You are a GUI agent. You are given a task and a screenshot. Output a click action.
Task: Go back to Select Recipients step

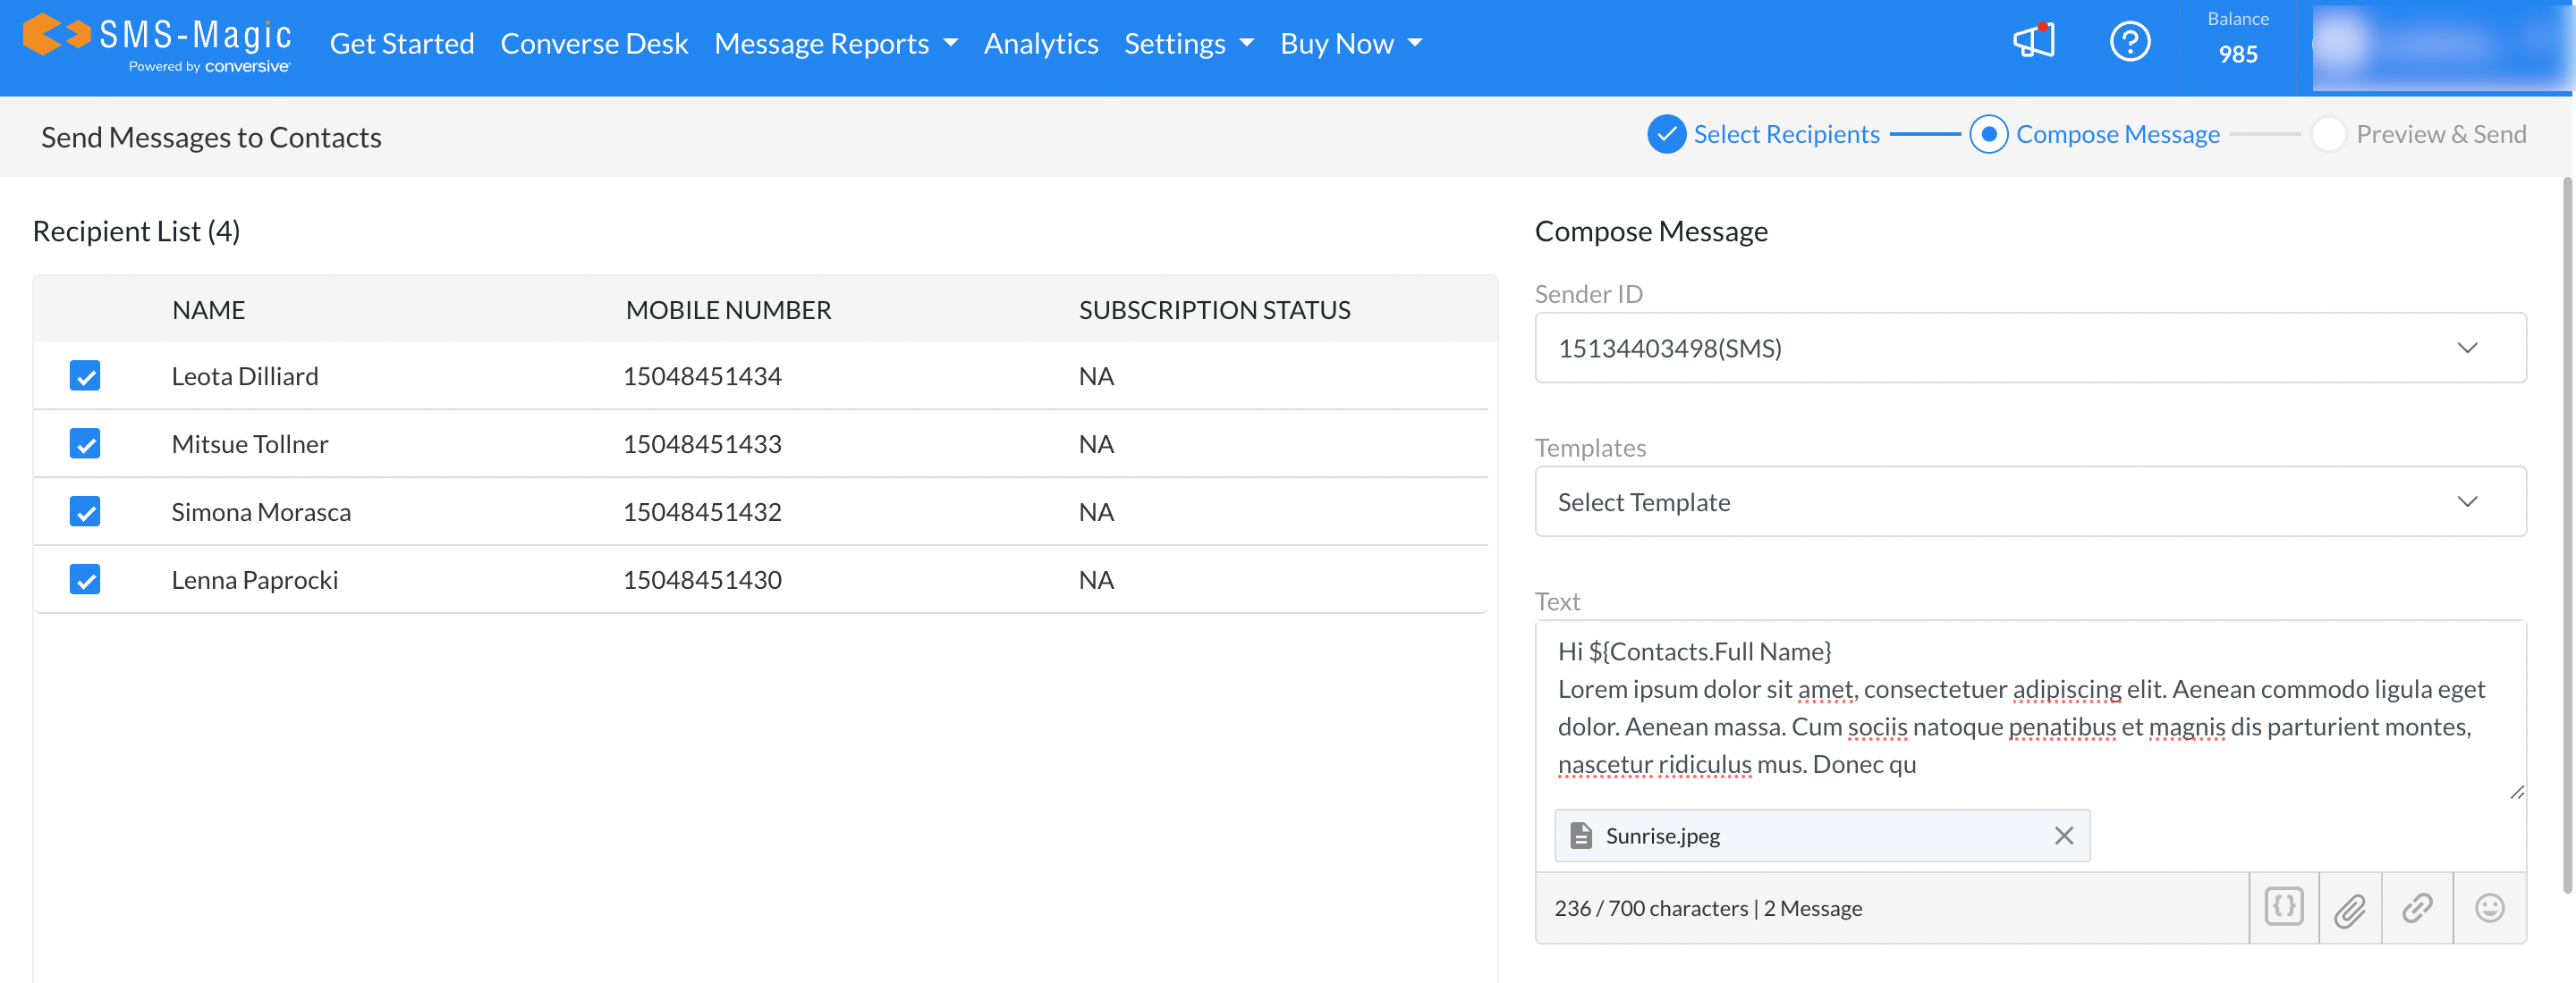tap(1785, 134)
